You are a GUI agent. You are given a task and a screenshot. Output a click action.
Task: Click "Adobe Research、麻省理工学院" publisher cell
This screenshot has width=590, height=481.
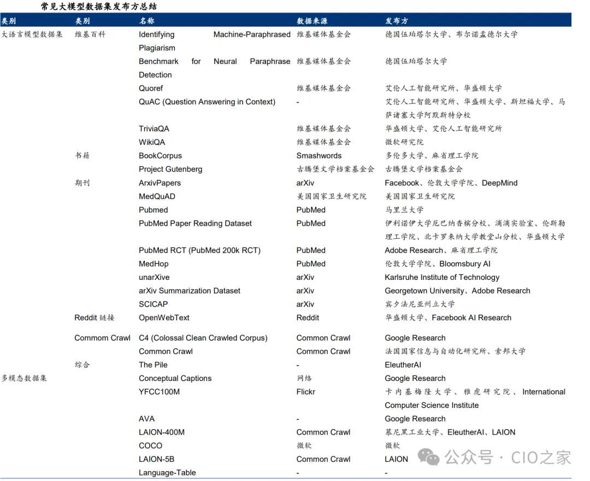pyautogui.click(x=441, y=250)
